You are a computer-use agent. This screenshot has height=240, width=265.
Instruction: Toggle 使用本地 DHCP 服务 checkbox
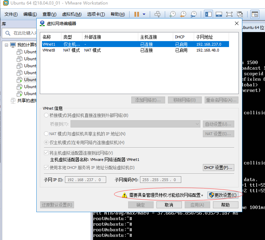[x=46, y=168]
